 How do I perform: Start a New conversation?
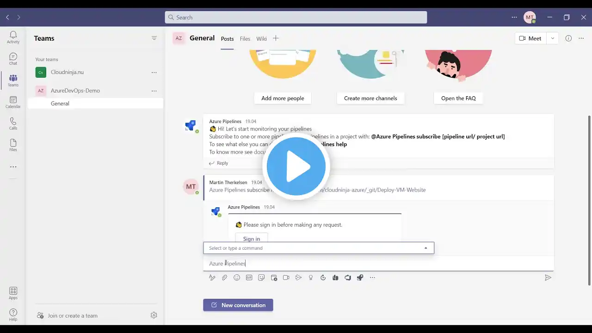[x=238, y=305]
